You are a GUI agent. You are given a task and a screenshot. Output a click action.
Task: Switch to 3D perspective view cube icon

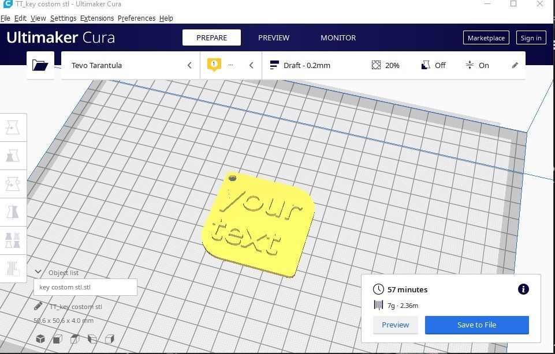[x=40, y=339]
